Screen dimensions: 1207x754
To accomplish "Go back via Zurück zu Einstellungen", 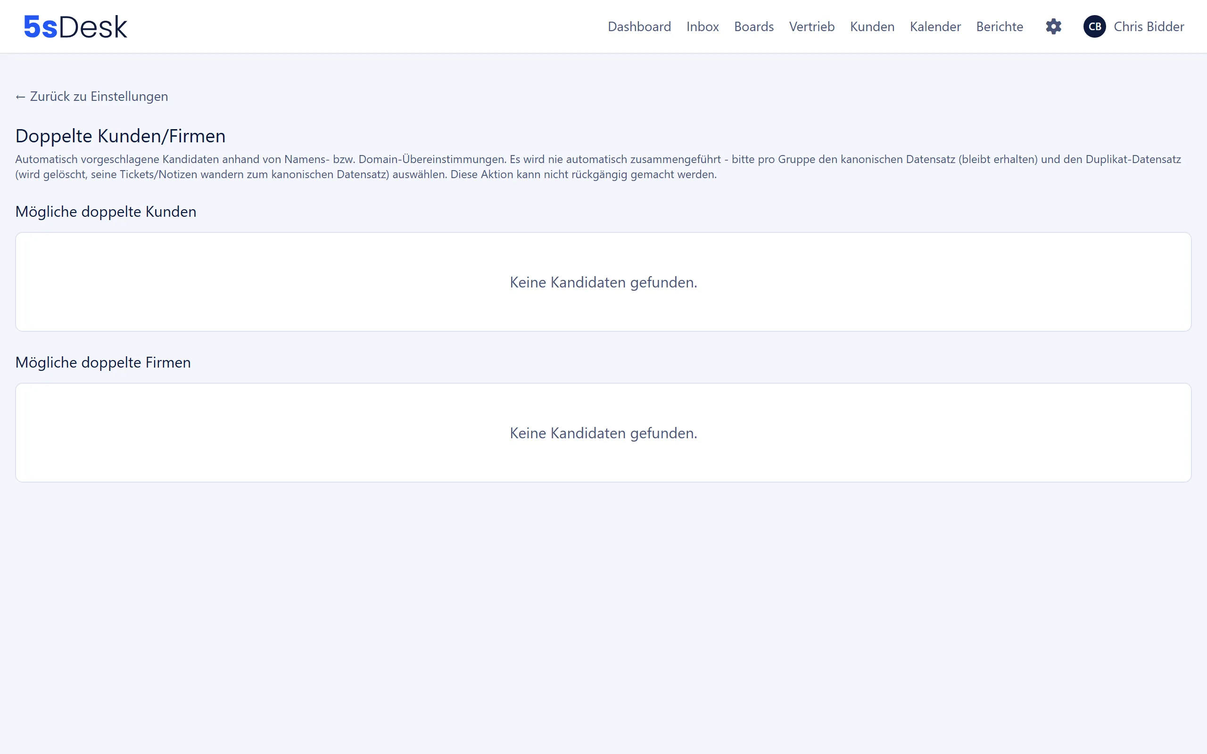I will pyautogui.click(x=92, y=96).
